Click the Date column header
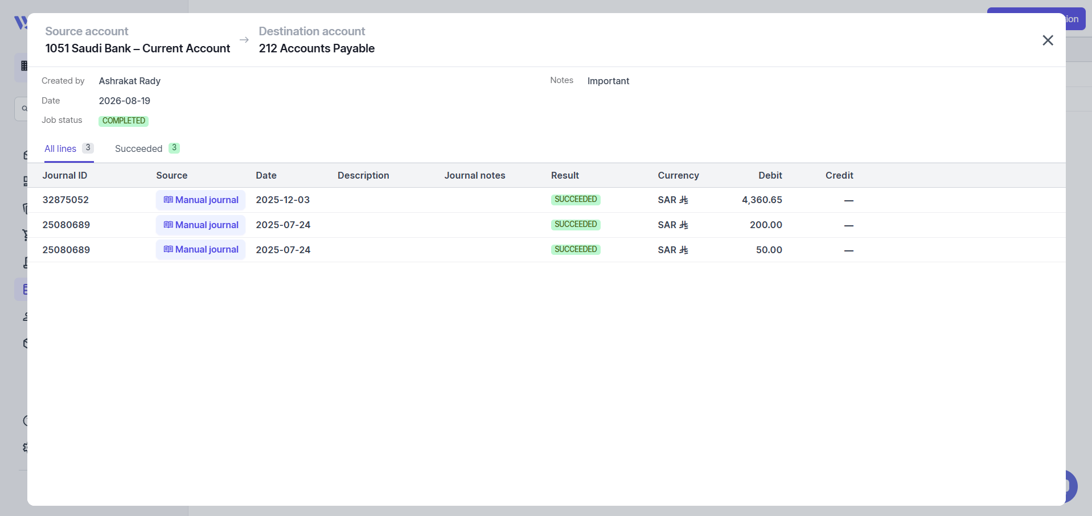Viewport: 1092px width, 516px height. [266, 175]
